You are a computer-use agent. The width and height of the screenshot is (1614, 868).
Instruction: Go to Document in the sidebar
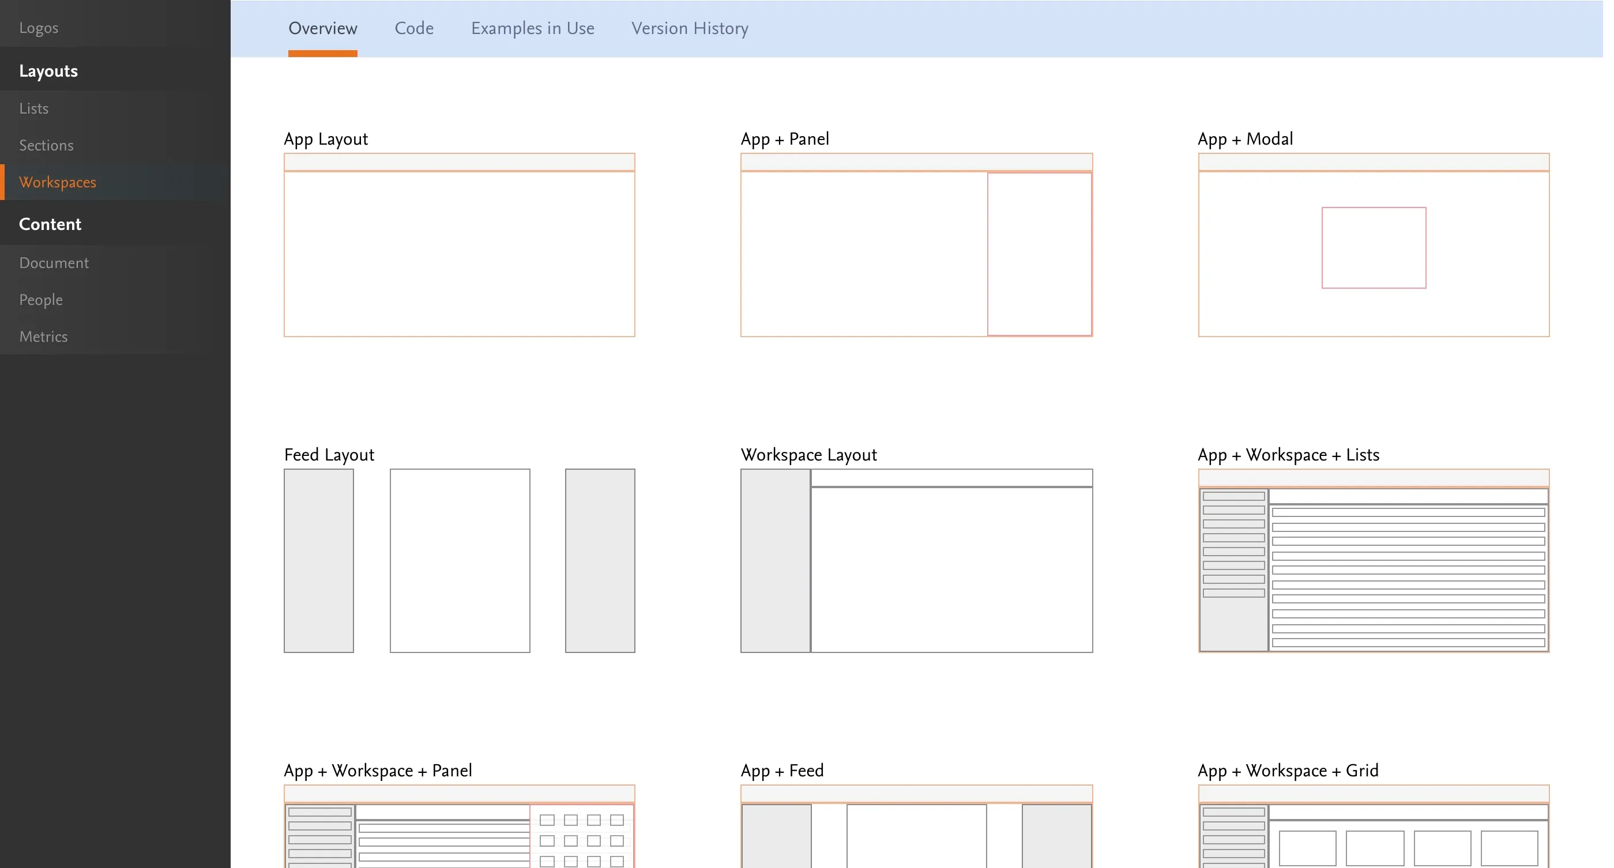point(54,263)
